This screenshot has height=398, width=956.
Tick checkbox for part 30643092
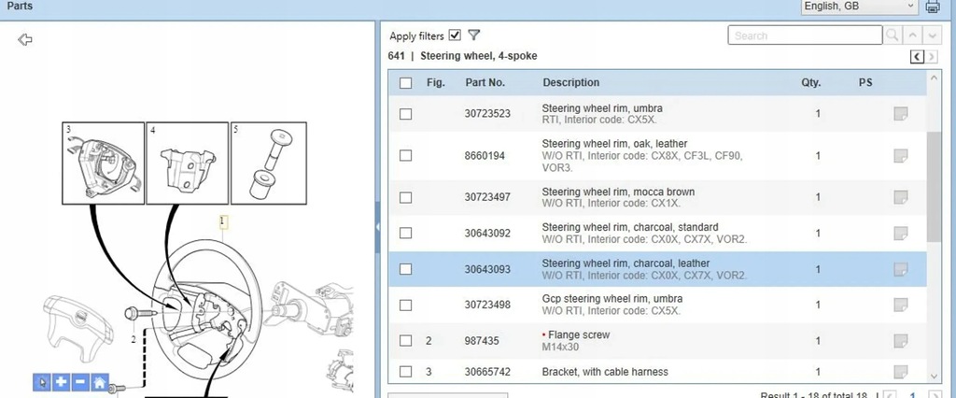[x=405, y=234]
